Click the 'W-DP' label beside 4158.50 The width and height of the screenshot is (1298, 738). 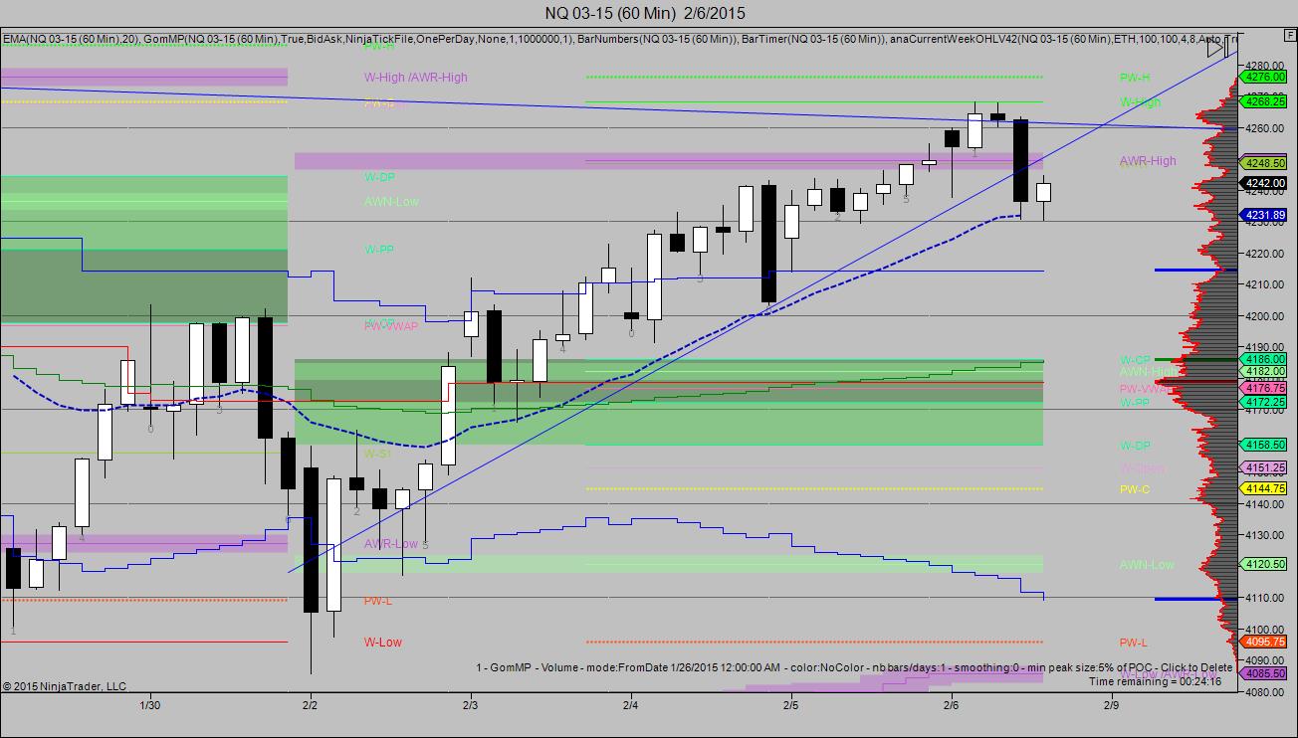pyautogui.click(x=1135, y=447)
